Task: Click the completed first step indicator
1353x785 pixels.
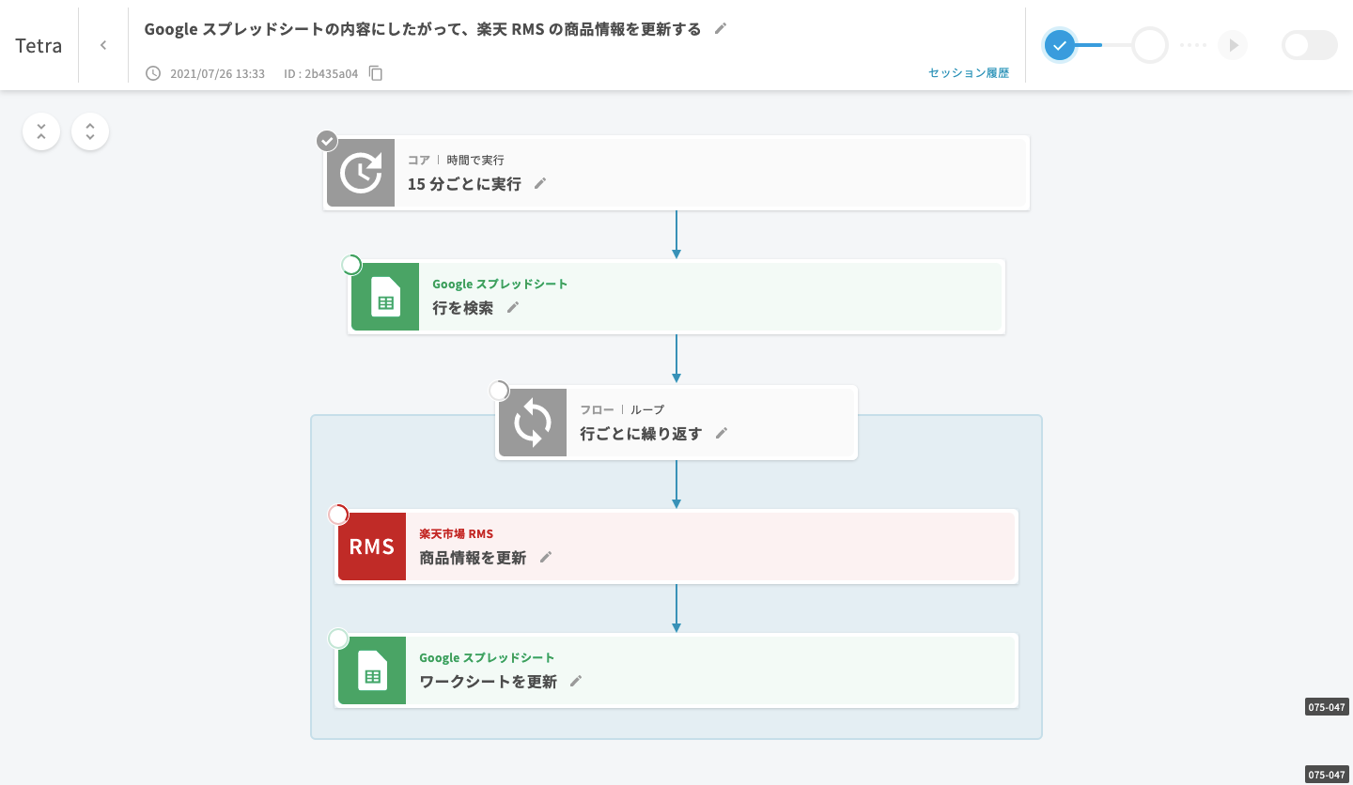Action: pos(1060,45)
